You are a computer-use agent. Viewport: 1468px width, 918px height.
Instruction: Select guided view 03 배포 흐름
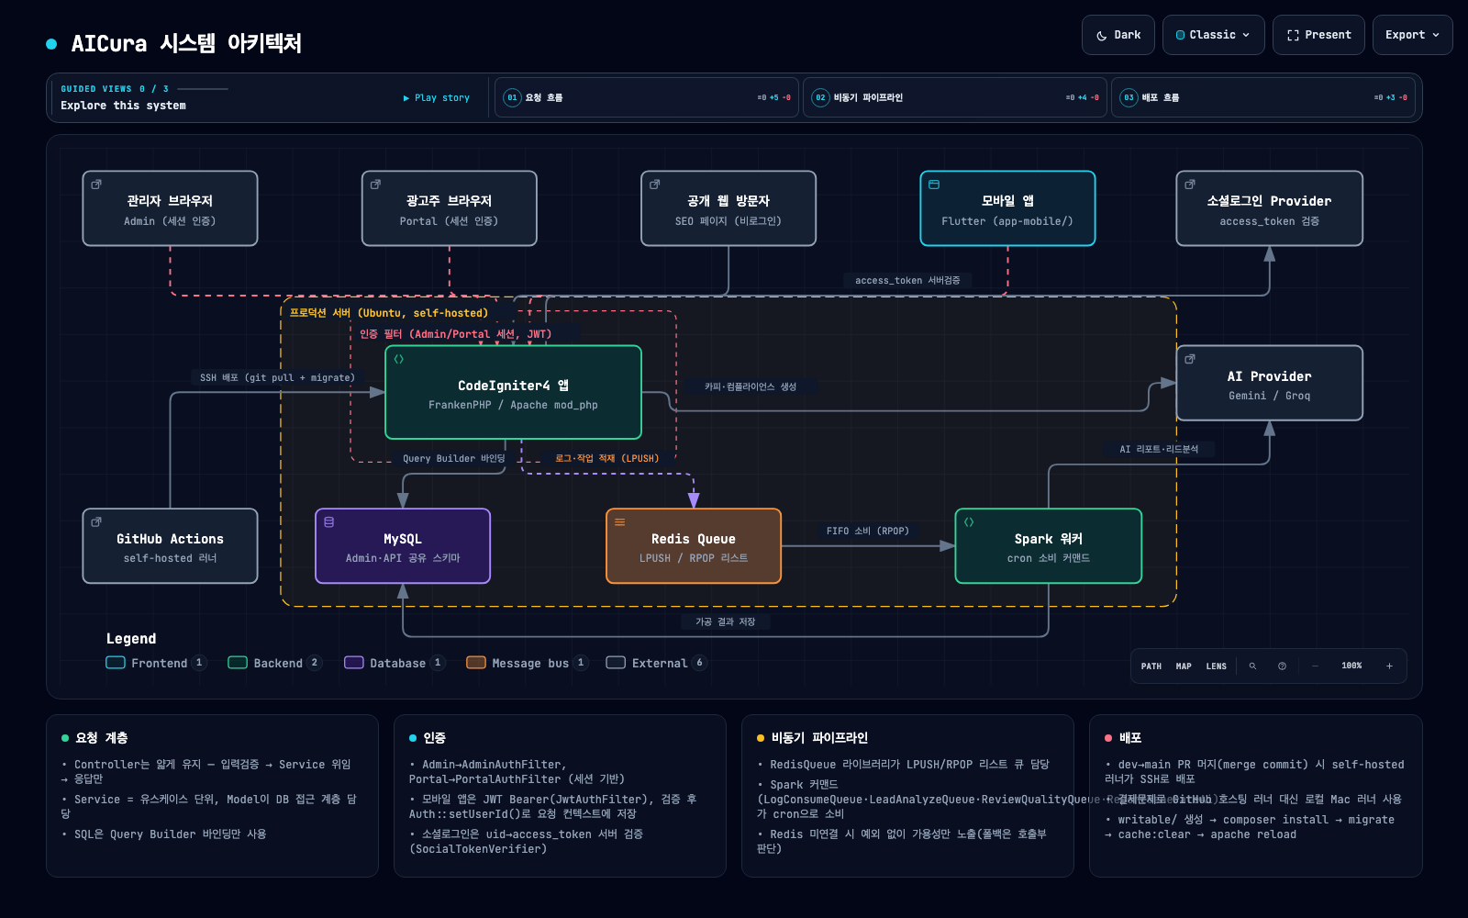[1262, 97]
